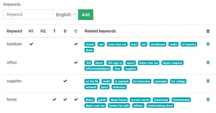Delete the furniture keyword row
This screenshot has width=216, height=113.
[208, 44]
